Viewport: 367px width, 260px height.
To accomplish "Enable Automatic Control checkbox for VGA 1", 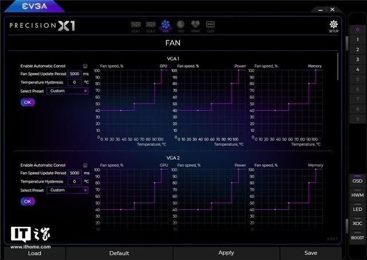I will pos(85,66).
